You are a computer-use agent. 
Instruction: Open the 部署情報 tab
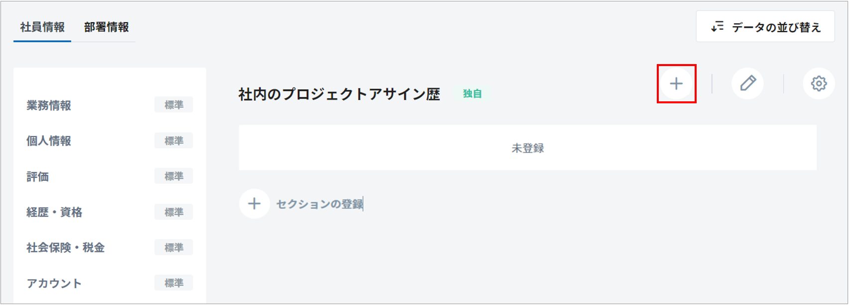click(x=106, y=27)
